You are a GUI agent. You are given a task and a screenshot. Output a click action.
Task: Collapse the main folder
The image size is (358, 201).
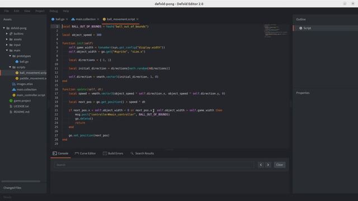point(7,50)
